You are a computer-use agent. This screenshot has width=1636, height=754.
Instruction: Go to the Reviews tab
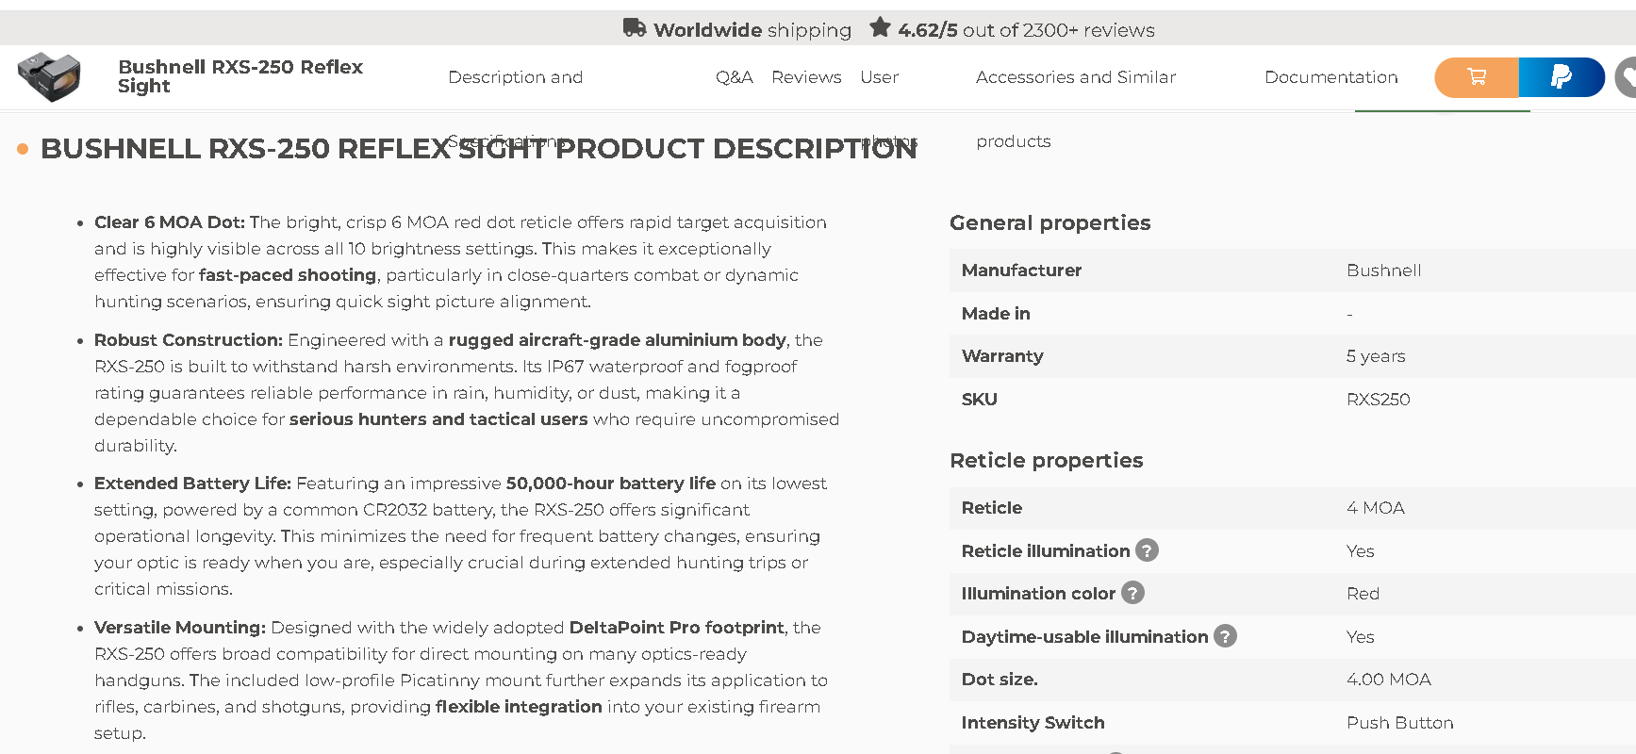pyautogui.click(x=806, y=77)
